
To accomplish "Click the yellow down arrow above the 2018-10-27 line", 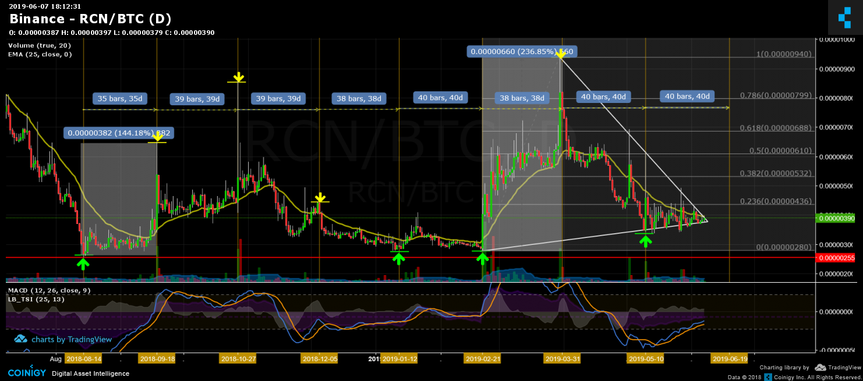I will tap(238, 77).
